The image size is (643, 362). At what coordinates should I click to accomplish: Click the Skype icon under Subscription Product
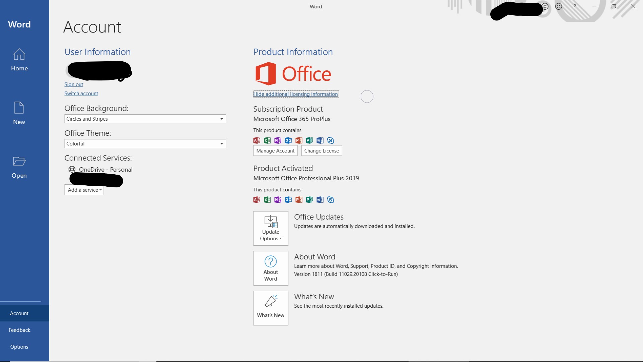[x=331, y=140]
